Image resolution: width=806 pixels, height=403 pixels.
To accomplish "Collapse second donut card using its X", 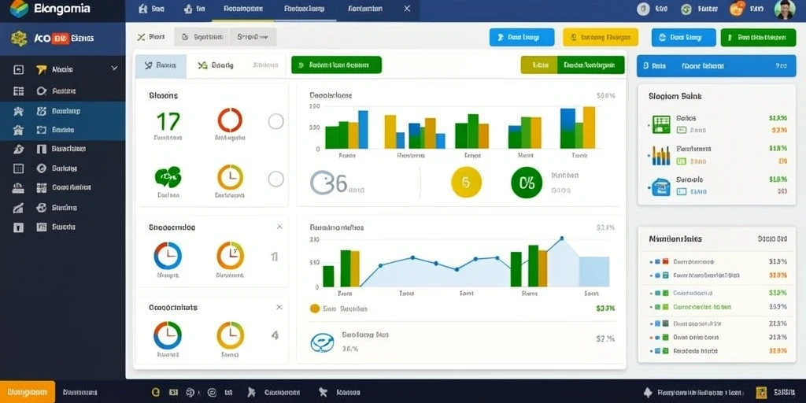I will 279,226.
